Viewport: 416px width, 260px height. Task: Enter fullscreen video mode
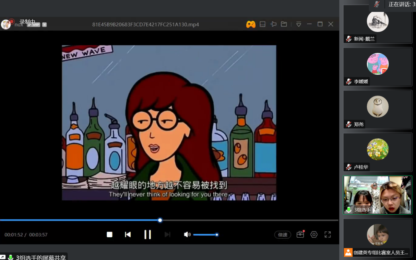click(x=328, y=235)
